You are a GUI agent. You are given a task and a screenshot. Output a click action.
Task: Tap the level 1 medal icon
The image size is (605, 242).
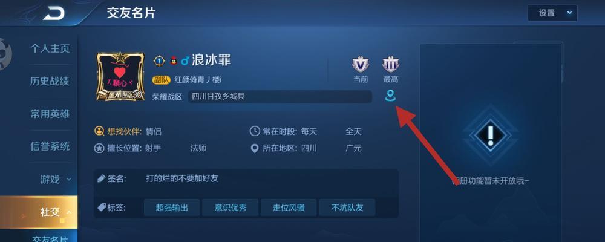(159, 60)
